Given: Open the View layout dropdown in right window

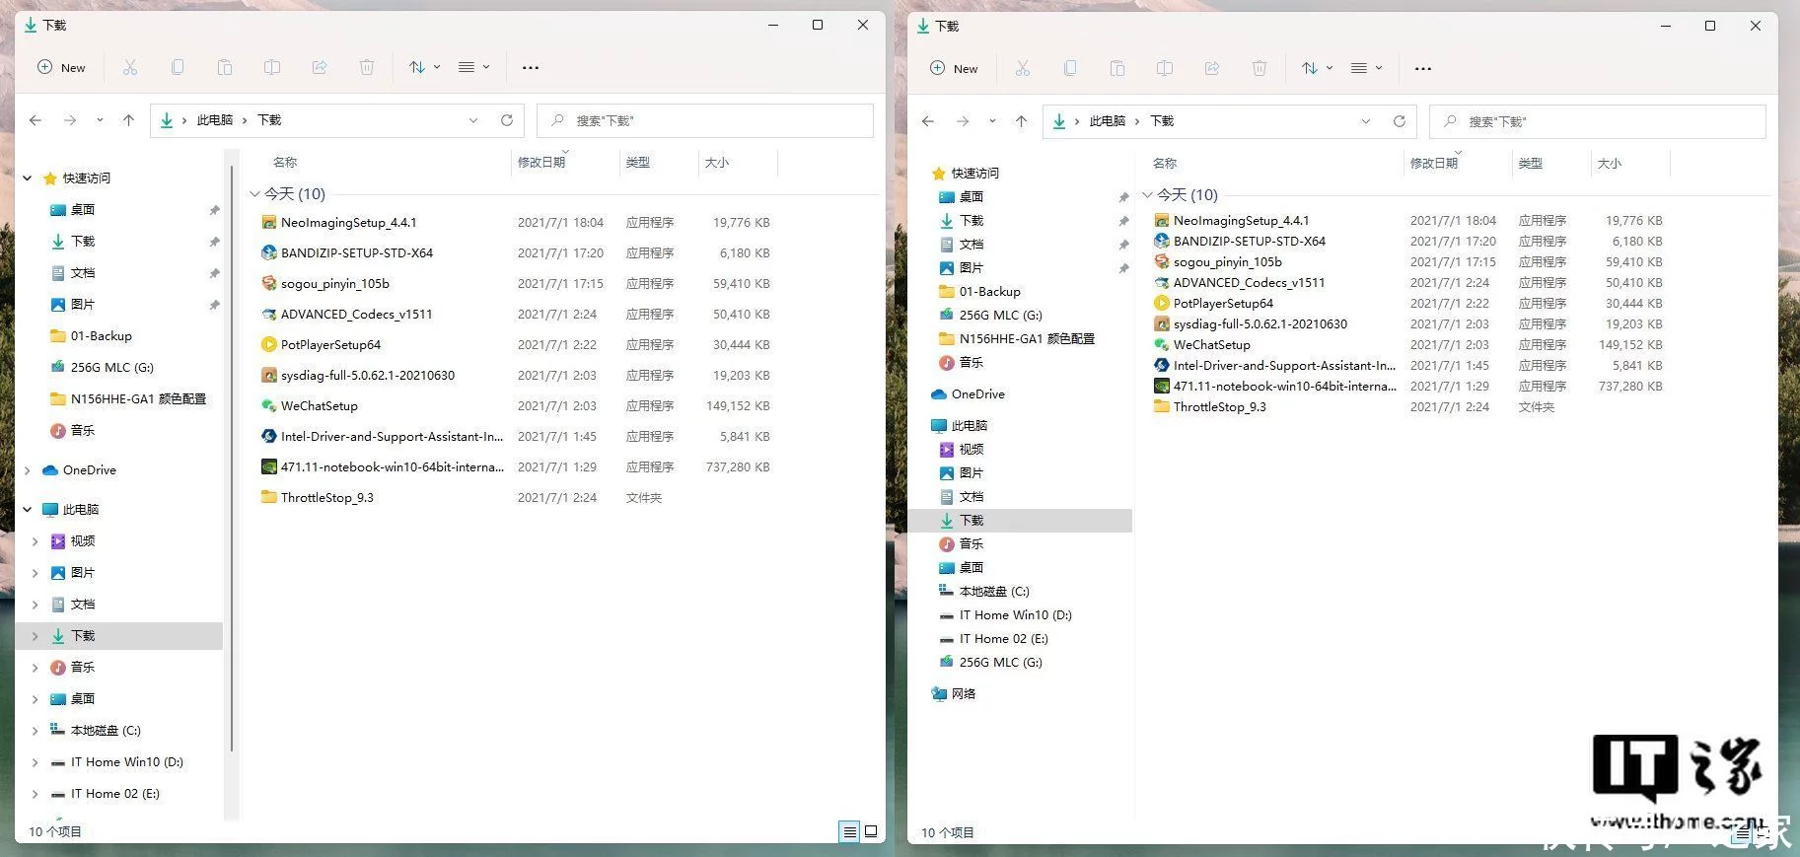Looking at the screenshot, I should (x=1367, y=68).
